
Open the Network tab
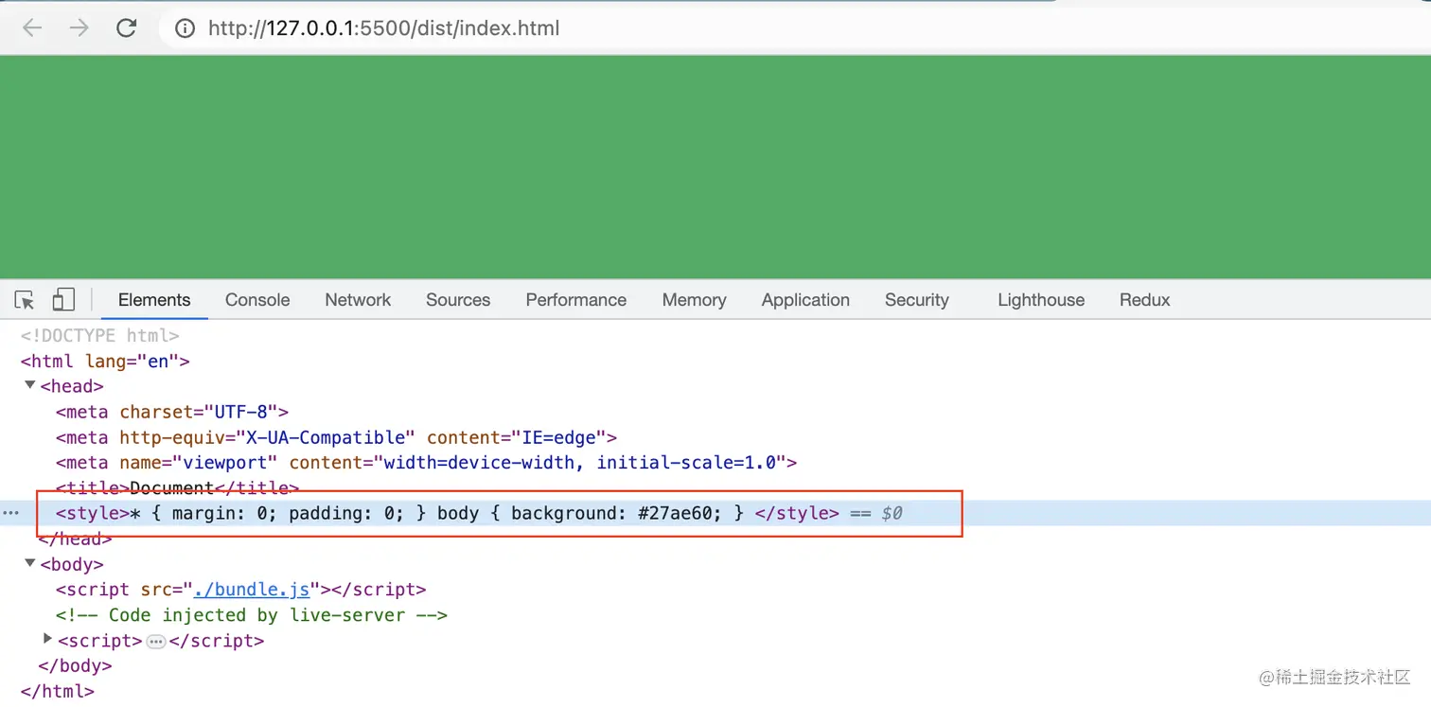point(358,300)
